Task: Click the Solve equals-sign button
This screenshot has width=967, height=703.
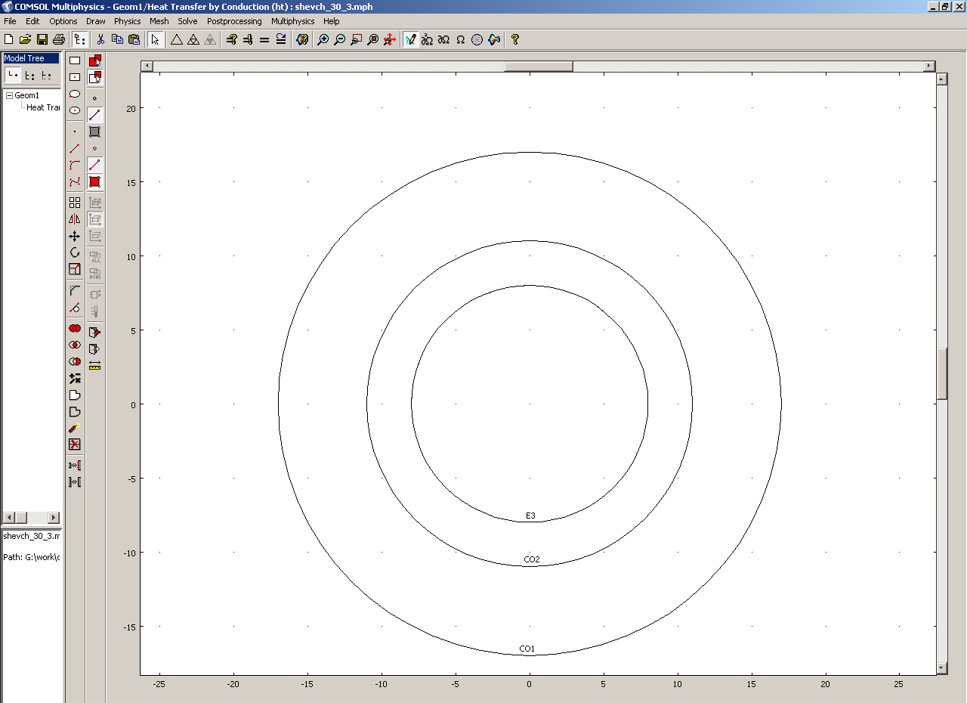Action: 264,39
